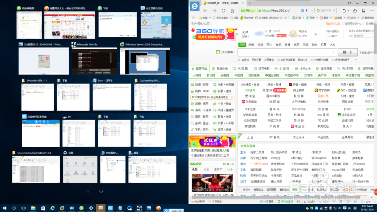Viewport: 377px width, 212px height.
Task: Go back in the 360 browser
Action: pyautogui.click(x=205, y=11)
